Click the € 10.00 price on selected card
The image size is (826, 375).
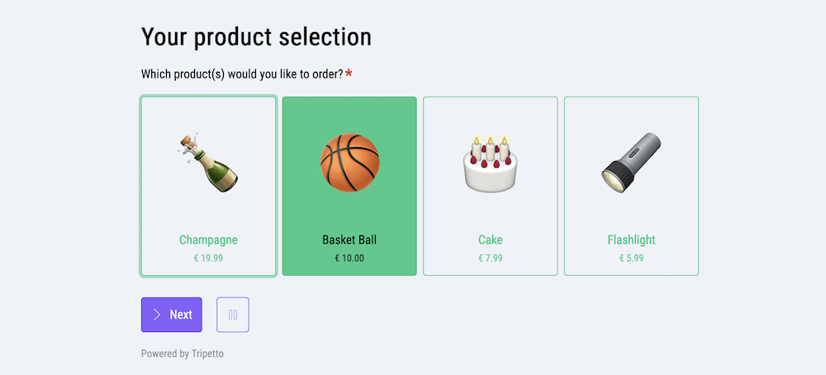click(349, 259)
